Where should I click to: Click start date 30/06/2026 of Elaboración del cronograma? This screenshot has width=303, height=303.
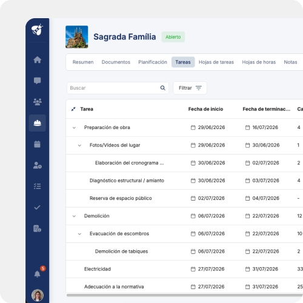[x=211, y=163]
